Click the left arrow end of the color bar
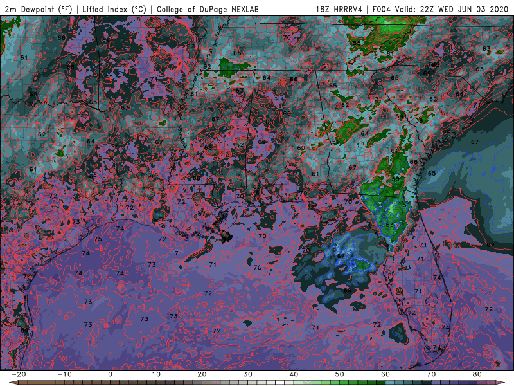Screen dimensions: 514x386 tap(13, 382)
